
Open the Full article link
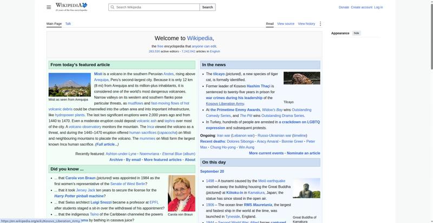click(x=107, y=145)
